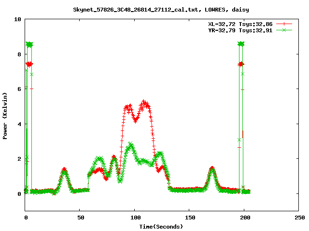Select the XL-32.72 Tsys:32.86 legend label
309x231 pixels.
[x=240, y=24]
